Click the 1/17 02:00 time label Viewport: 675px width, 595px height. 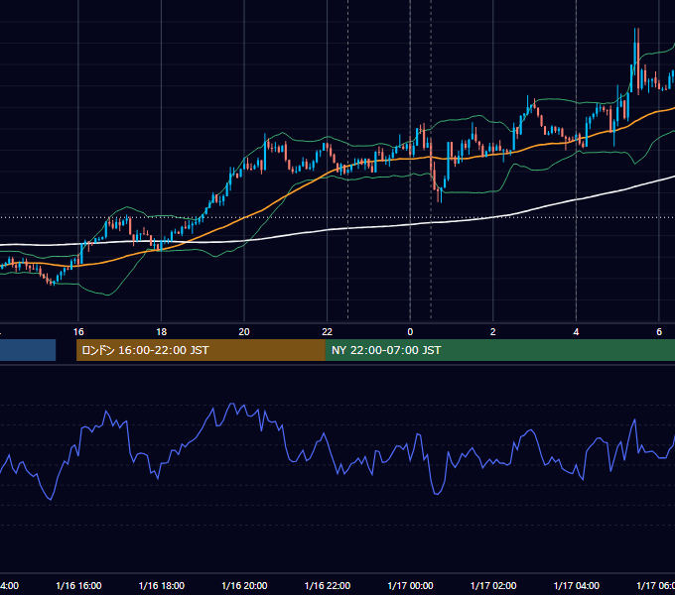coord(493,585)
